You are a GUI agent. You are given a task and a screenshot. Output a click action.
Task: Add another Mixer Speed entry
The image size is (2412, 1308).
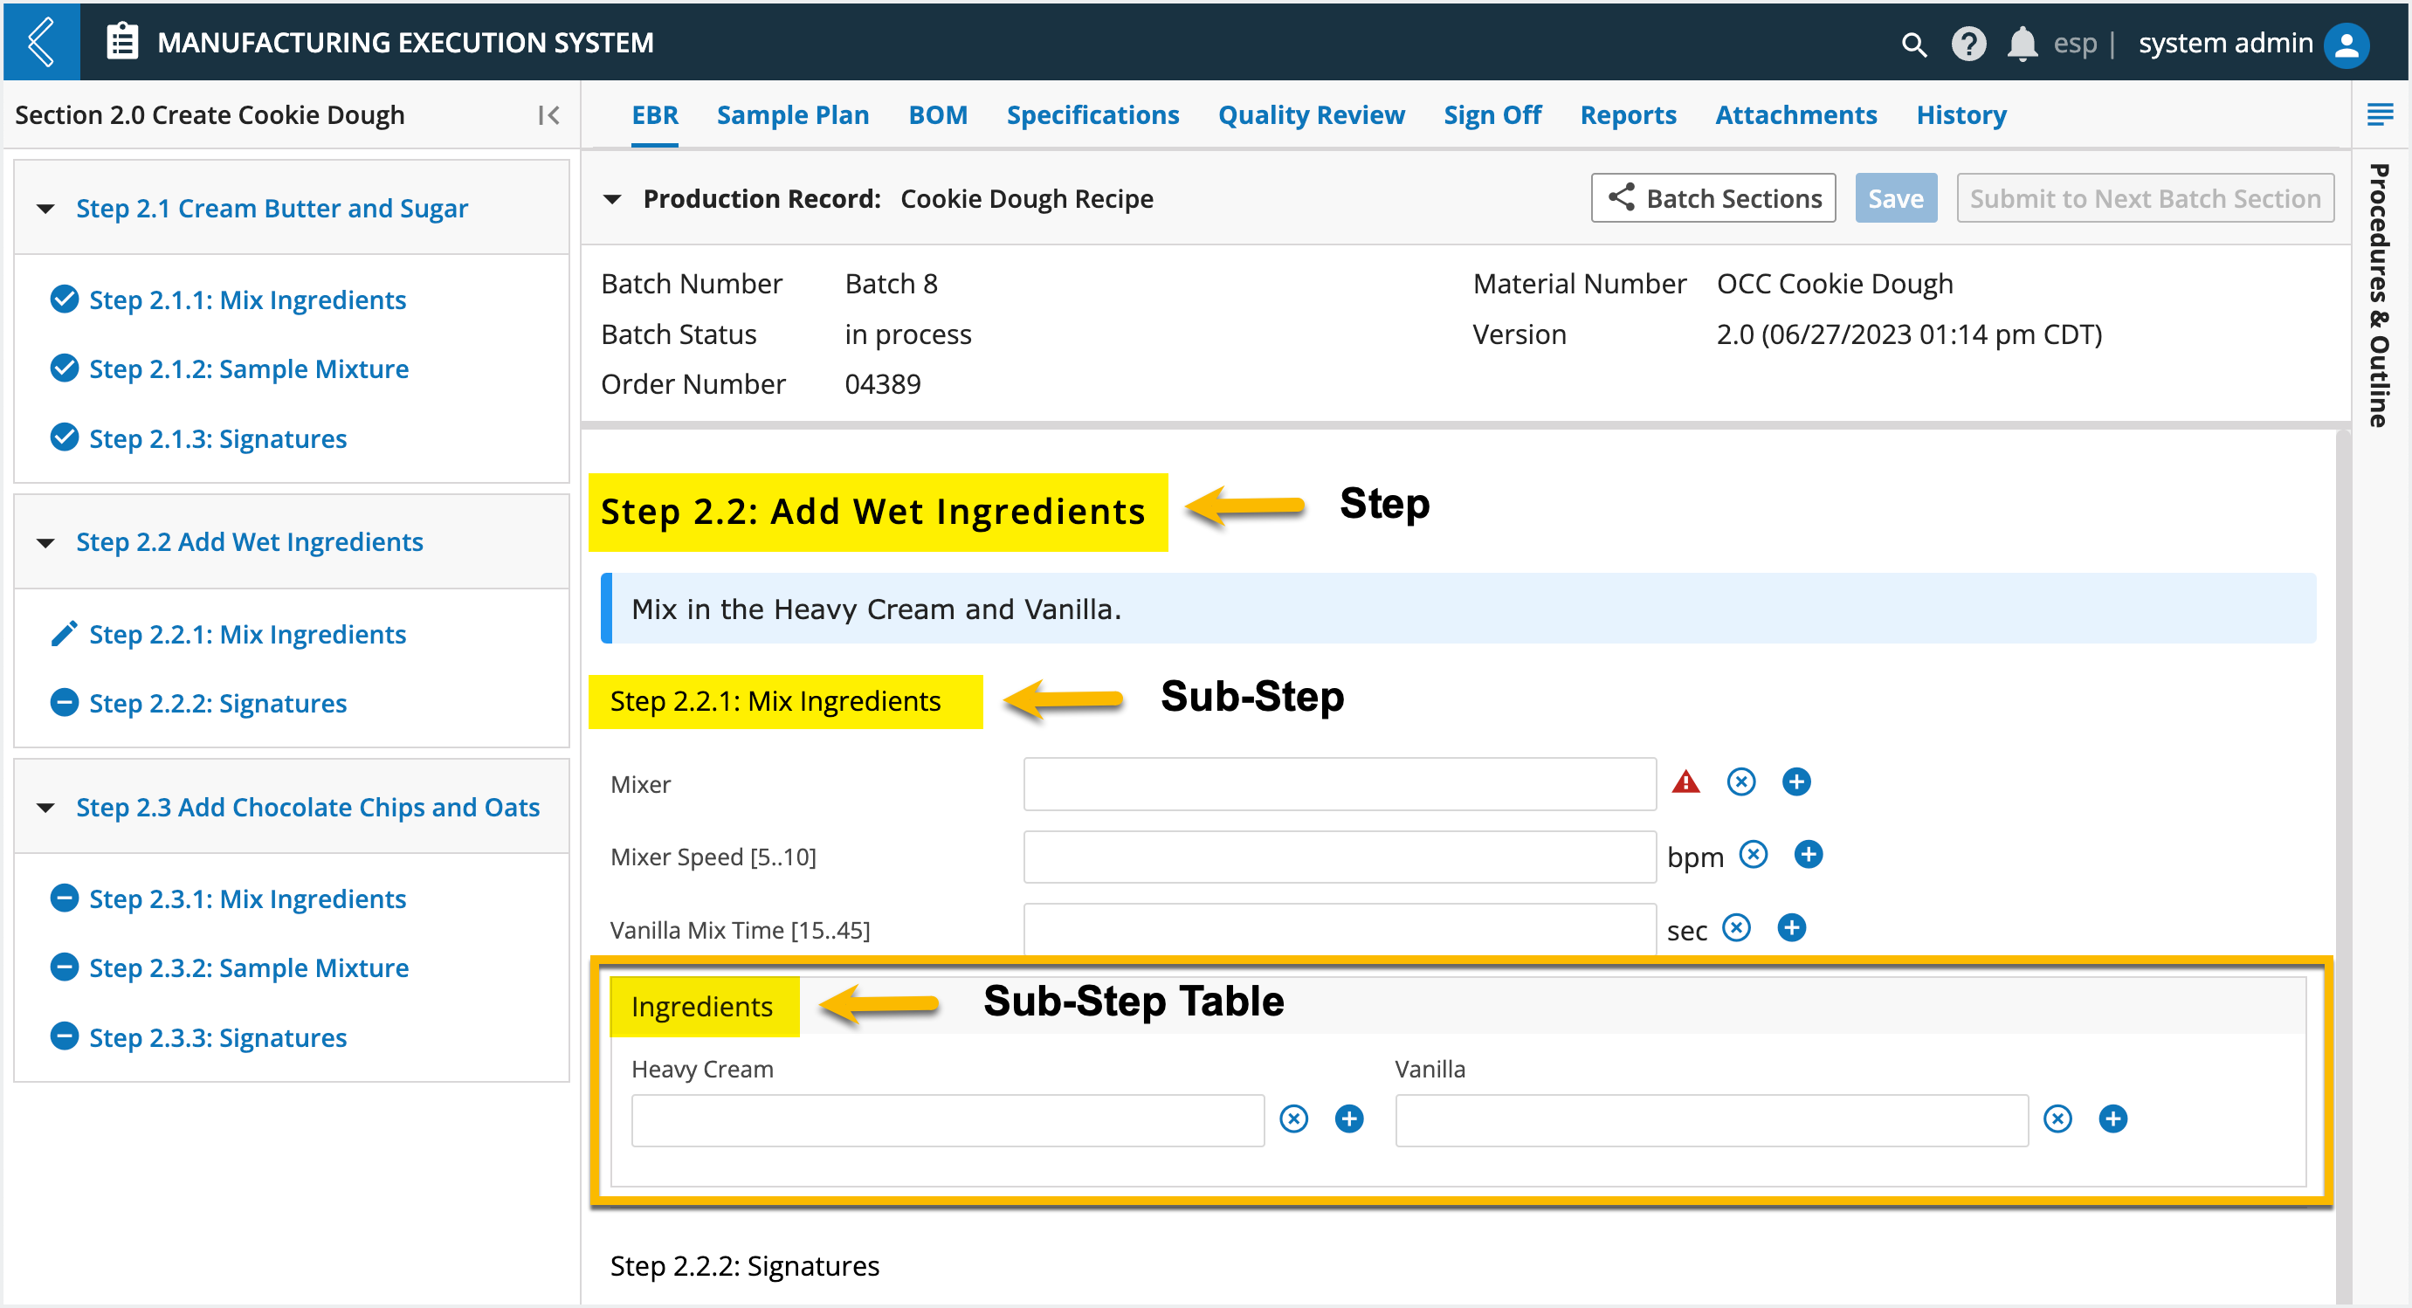click(1808, 855)
